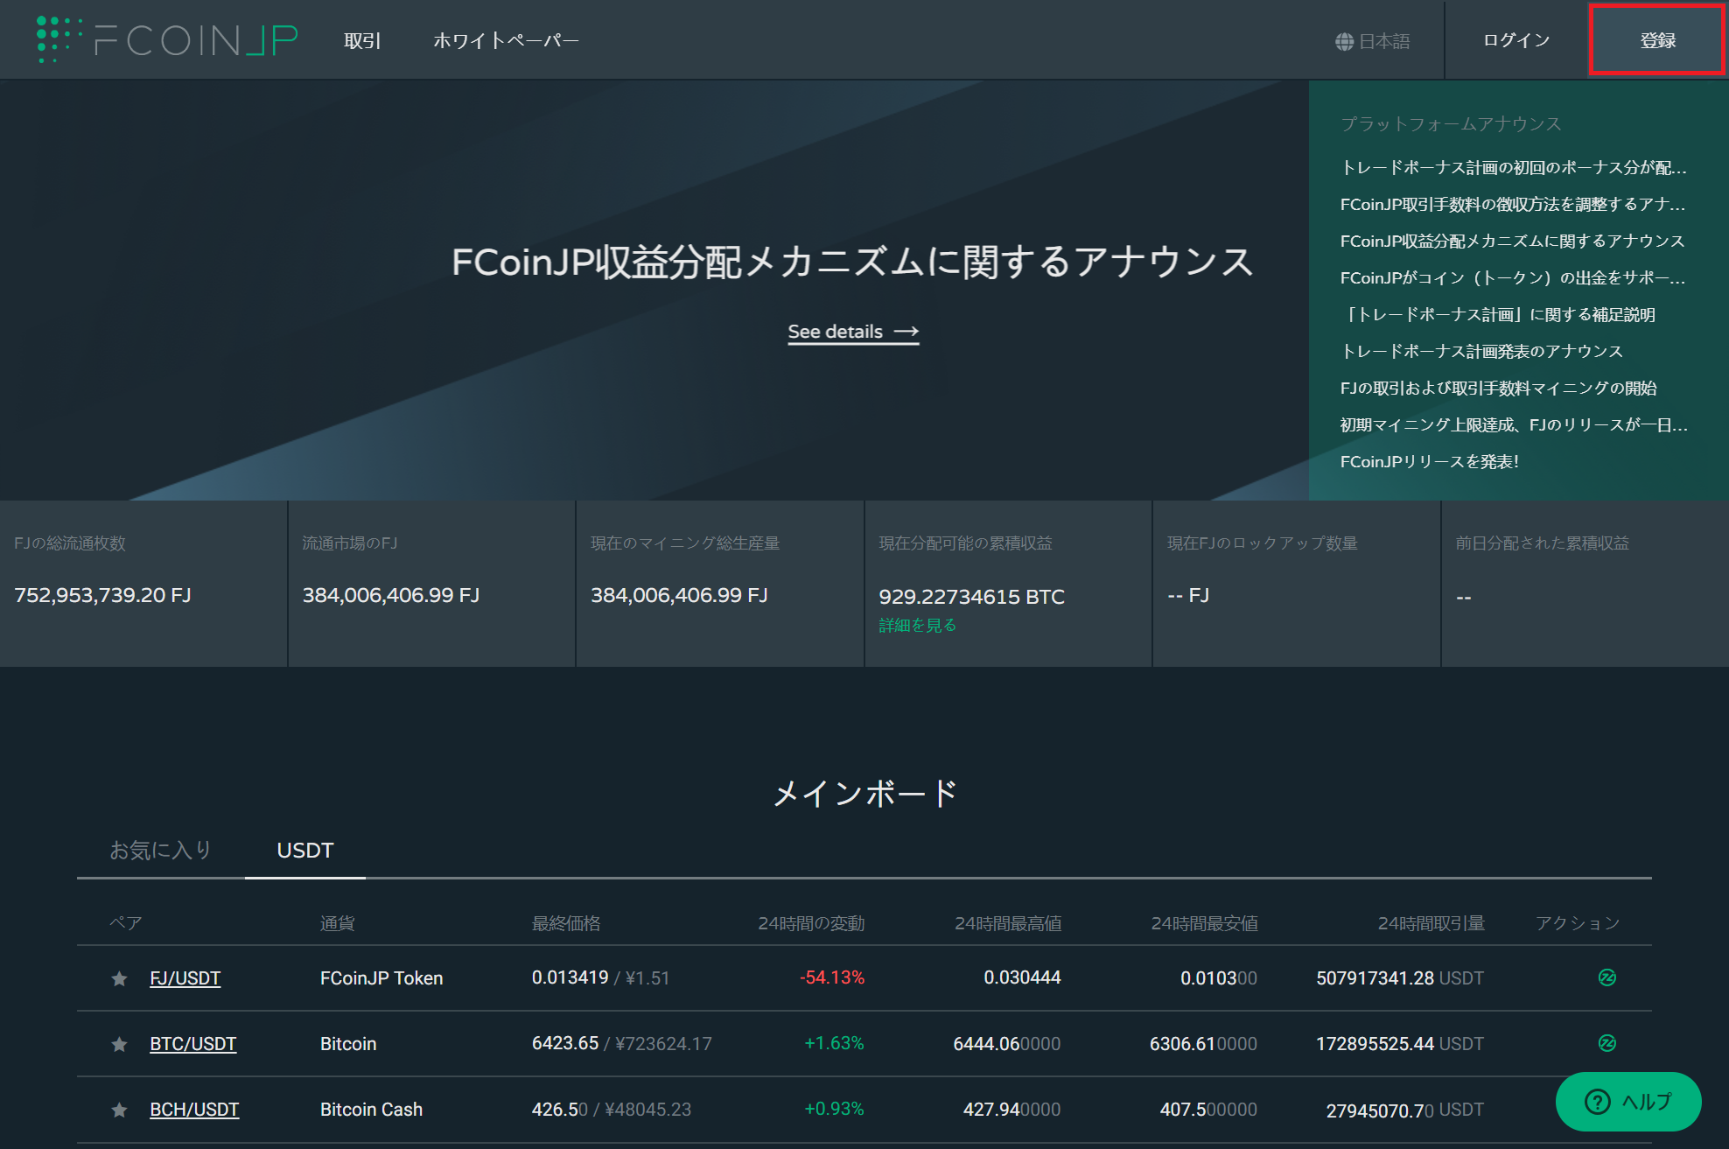Click the ログイン button
Screen dimensions: 1729x1149
(x=1516, y=40)
